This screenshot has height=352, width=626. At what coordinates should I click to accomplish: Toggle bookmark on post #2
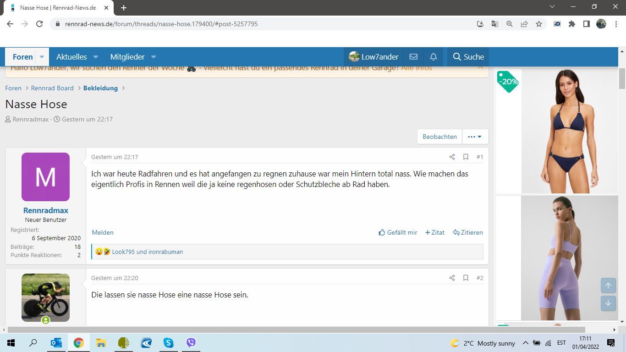point(466,278)
